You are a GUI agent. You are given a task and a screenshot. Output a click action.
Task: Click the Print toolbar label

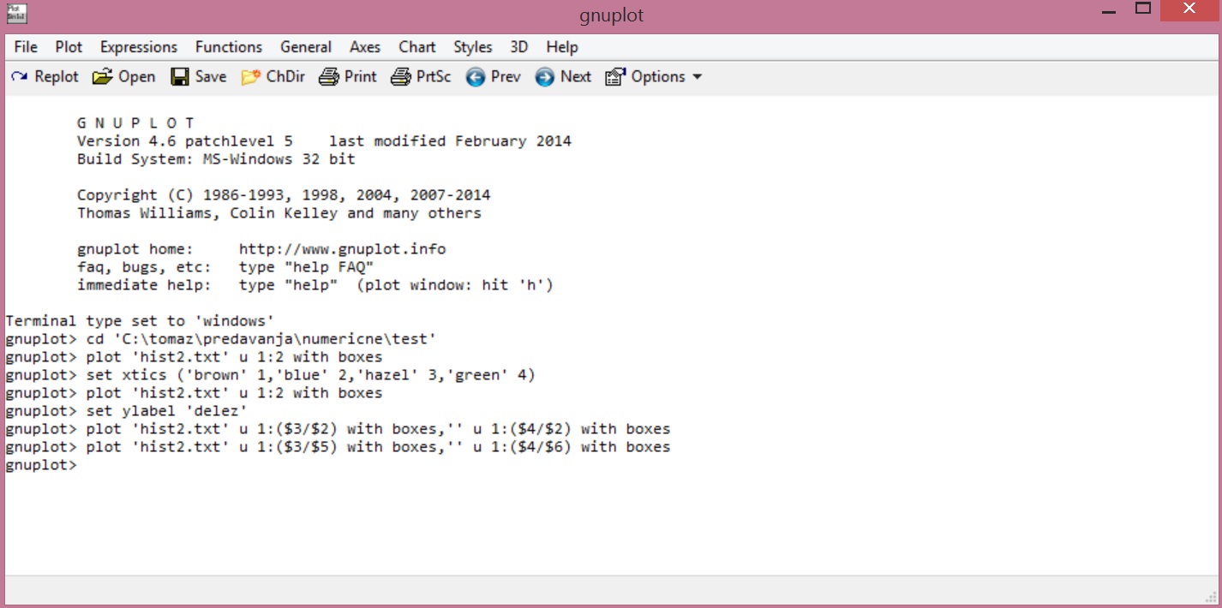click(x=361, y=77)
